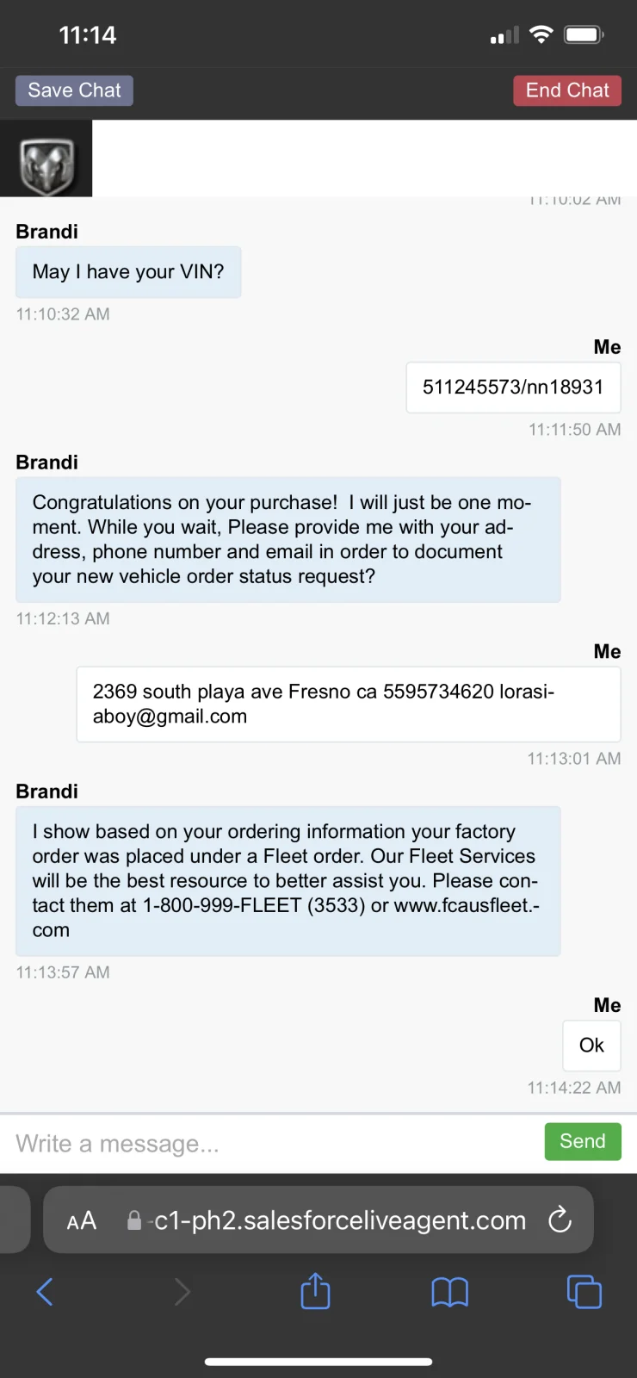Tap the Safari back arrow
This screenshot has height=1378, width=637.
pyautogui.click(x=45, y=1291)
